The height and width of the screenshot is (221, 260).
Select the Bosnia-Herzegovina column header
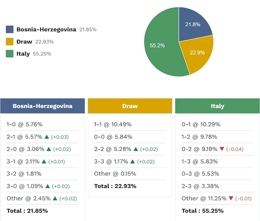coord(43,106)
